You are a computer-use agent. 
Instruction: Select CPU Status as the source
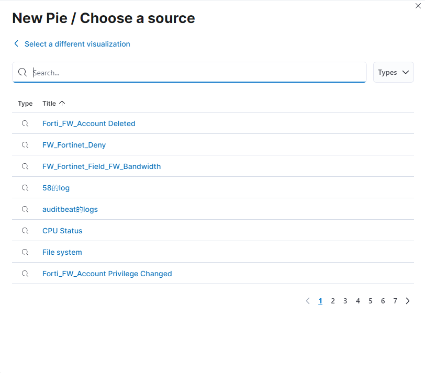point(62,231)
